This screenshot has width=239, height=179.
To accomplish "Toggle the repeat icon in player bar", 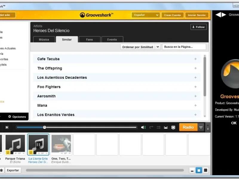I will coord(151,127).
